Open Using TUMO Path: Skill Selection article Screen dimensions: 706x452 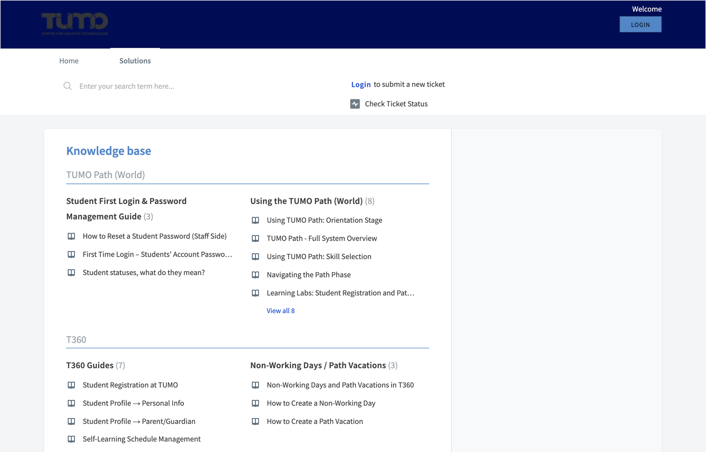pyautogui.click(x=319, y=257)
